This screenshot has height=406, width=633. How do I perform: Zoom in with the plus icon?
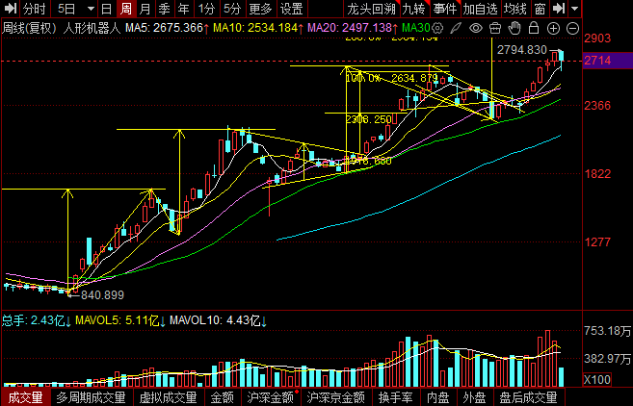553,28
